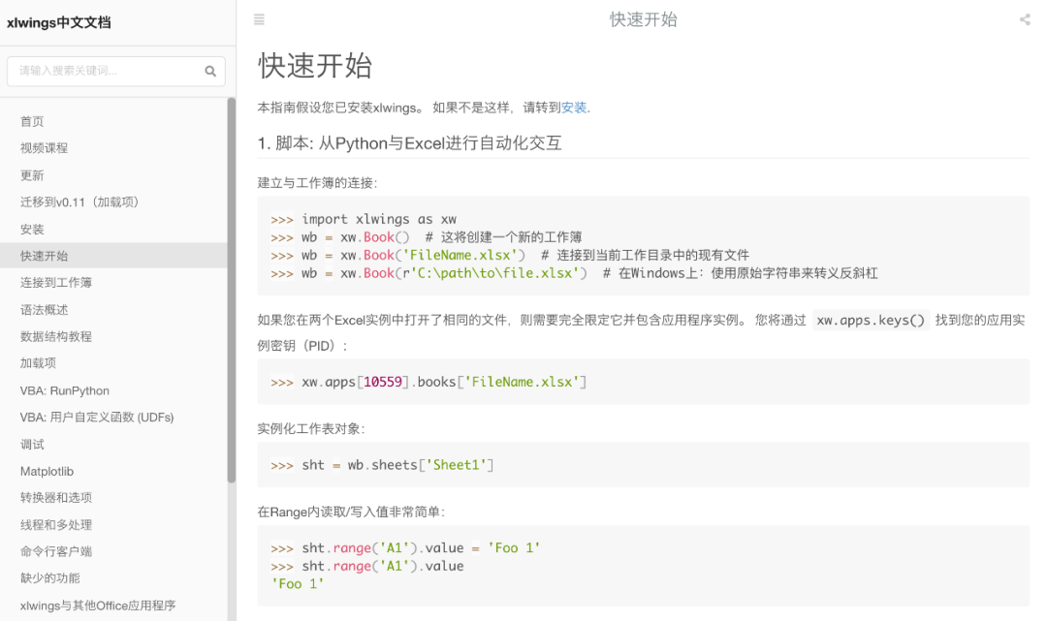The height and width of the screenshot is (621, 1047).
Task: Open the xlwings中文文档 title link
Action: [59, 22]
